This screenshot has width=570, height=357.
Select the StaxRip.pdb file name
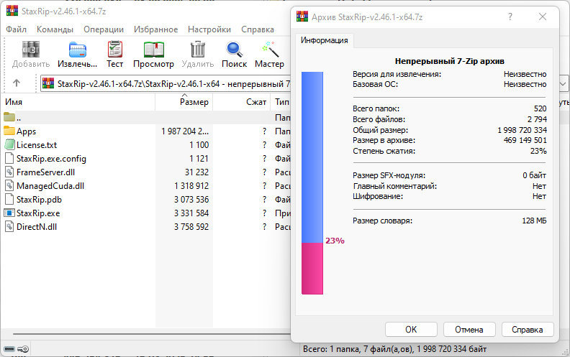coord(39,200)
